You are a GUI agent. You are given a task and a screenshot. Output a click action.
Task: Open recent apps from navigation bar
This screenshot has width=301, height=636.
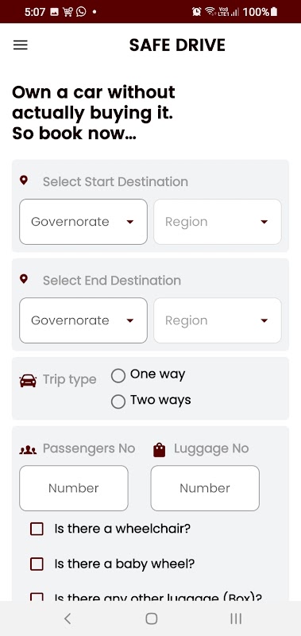[x=236, y=619]
